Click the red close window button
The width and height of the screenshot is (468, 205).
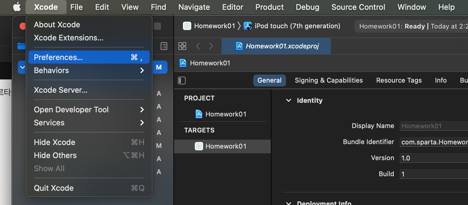23,26
